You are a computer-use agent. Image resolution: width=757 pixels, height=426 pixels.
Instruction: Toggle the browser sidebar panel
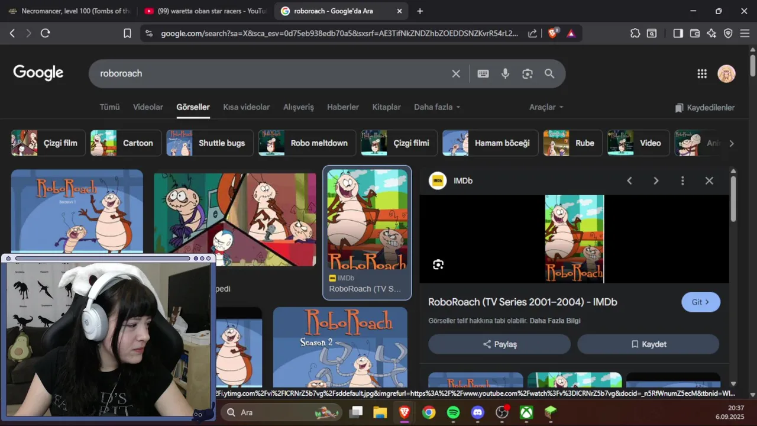click(x=678, y=33)
